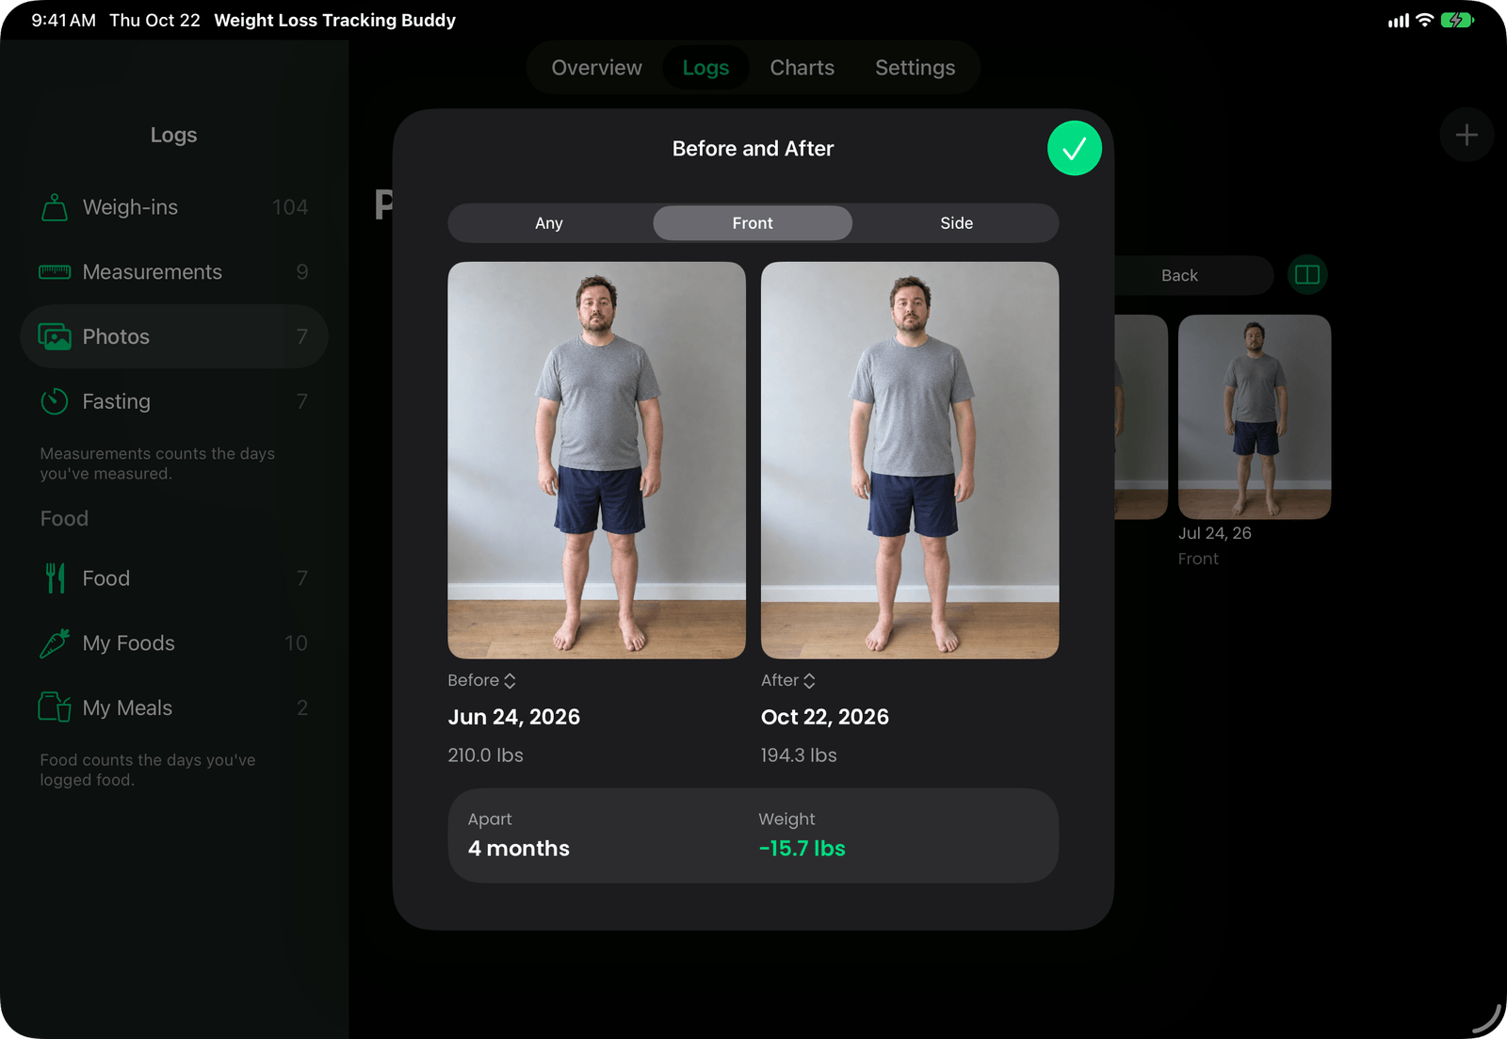The height and width of the screenshot is (1039, 1507).
Task: Check the cellular signal bars icon
Action: pos(1399,21)
